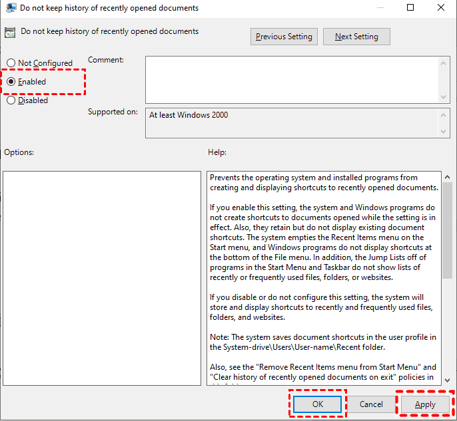The height and width of the screenshot is (421, 457).
Task: Click the help paragraph starting 'If you enable this setting'
Action: pyautogui.click(x=322, y=242)
